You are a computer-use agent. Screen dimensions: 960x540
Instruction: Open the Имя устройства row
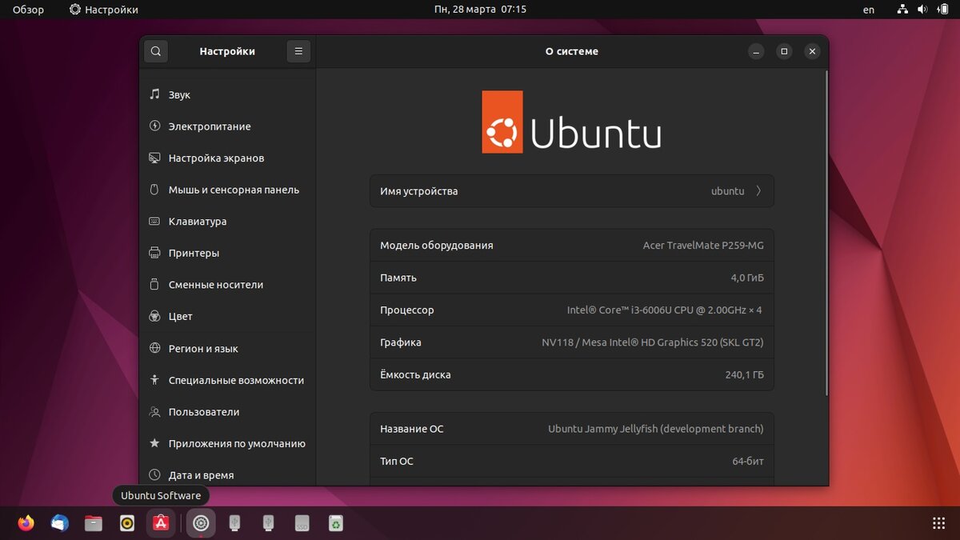tap(572, 191)
